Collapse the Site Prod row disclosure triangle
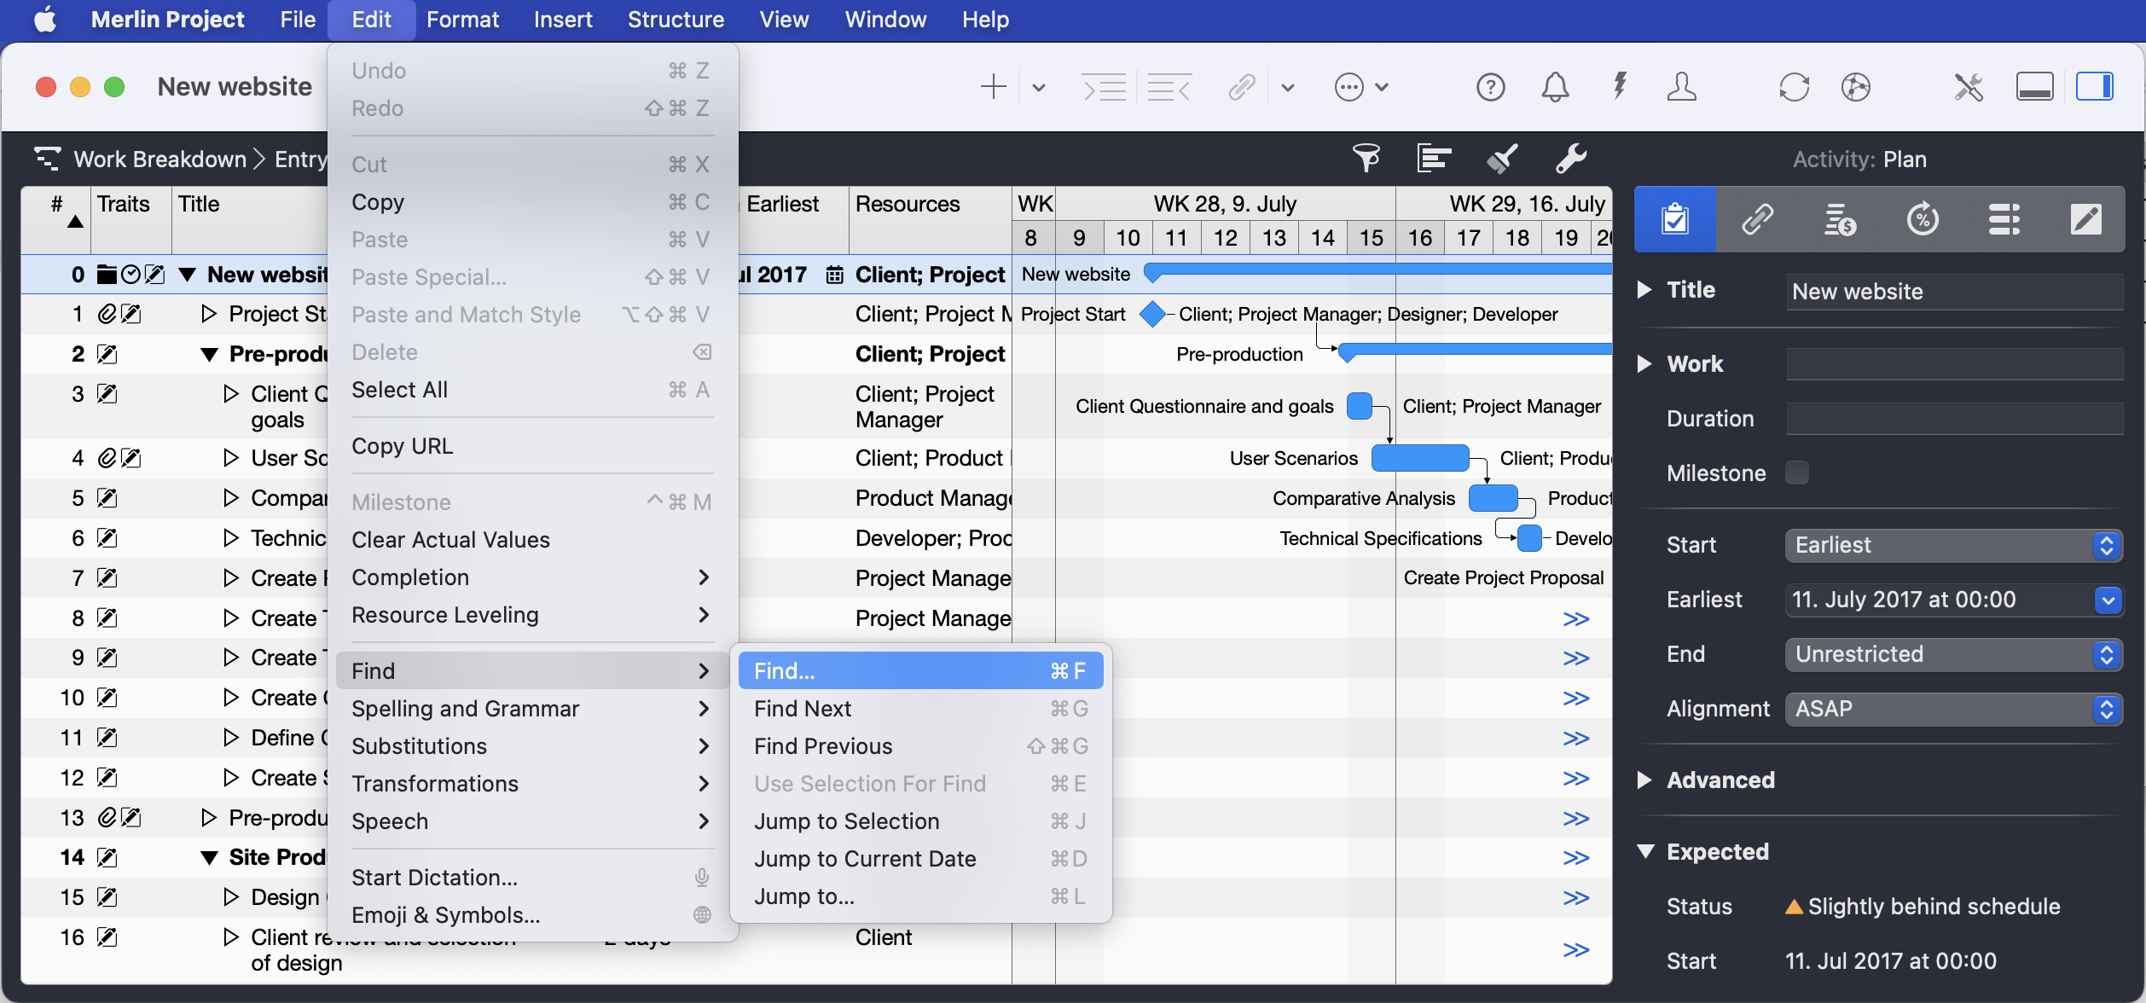Screen dimensions: 2146x1003 click(x=207, y=857)
